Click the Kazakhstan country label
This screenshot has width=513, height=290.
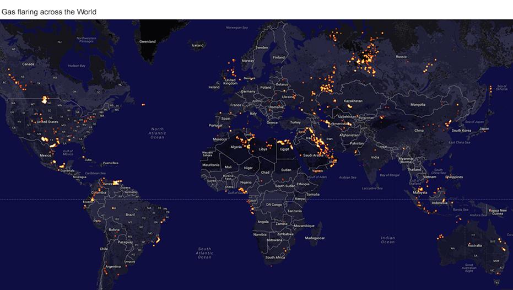(x=353, y=101)
